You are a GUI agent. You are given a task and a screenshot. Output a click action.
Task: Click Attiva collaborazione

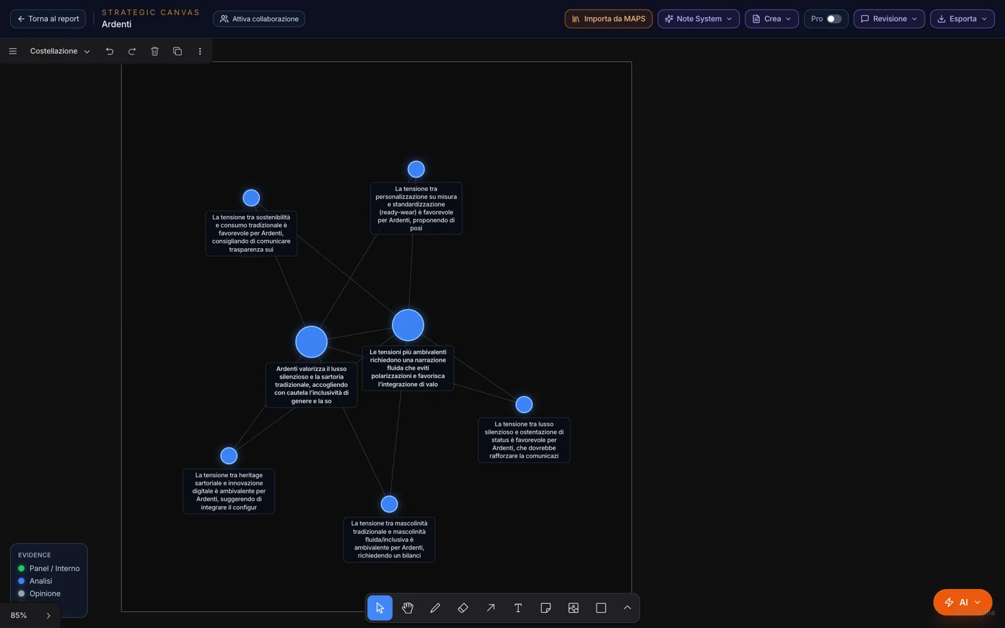click(259, 19)
